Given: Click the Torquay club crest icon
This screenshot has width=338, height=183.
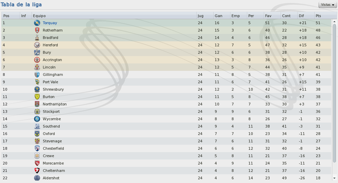Looking at the screenshot, I should pyautogui.click(x=37, y=23).
